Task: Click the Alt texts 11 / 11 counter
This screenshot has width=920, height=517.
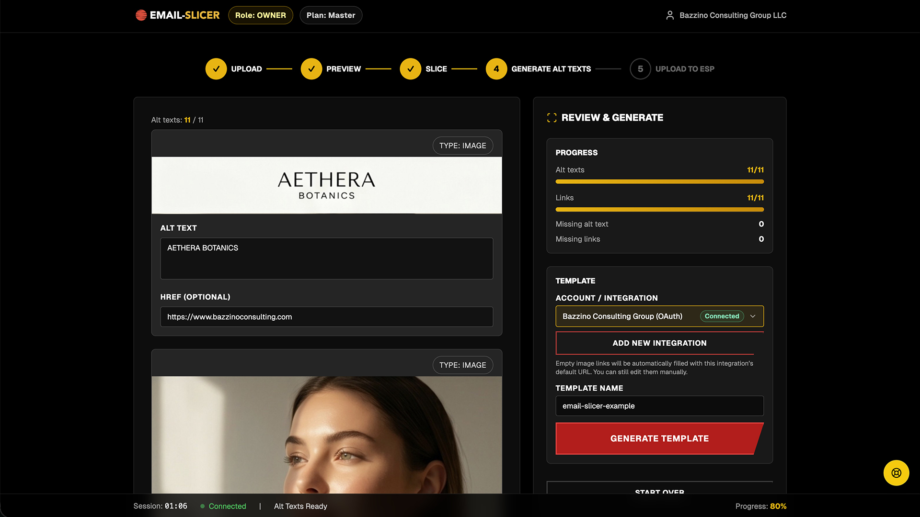Action: pos(177,120)
